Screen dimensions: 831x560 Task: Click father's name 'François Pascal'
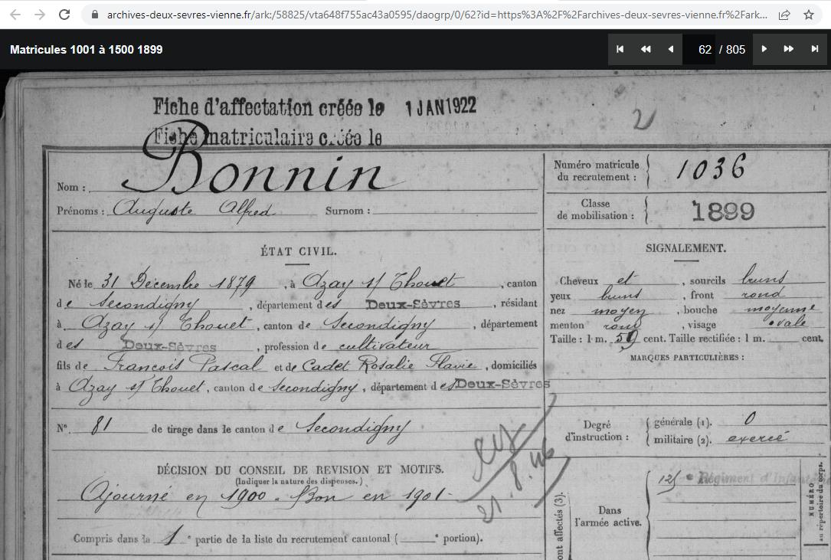(183, 363)
